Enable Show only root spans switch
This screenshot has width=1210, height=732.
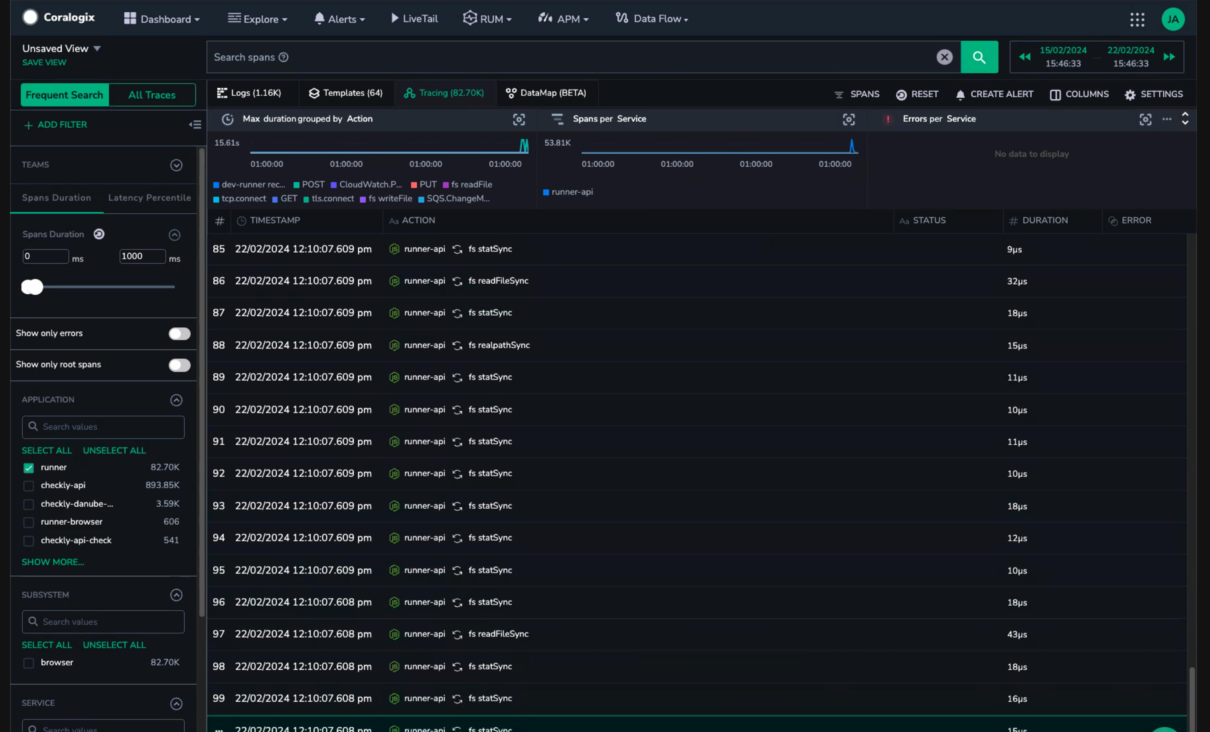(x=179, y=365)
